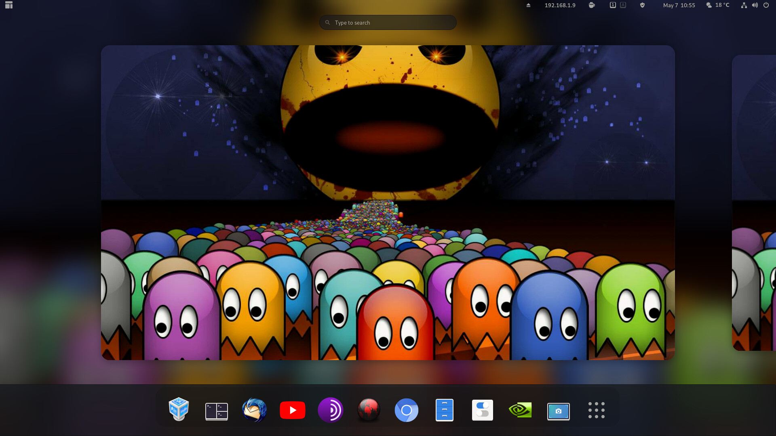Focus the Type to search field

point(388,23)
